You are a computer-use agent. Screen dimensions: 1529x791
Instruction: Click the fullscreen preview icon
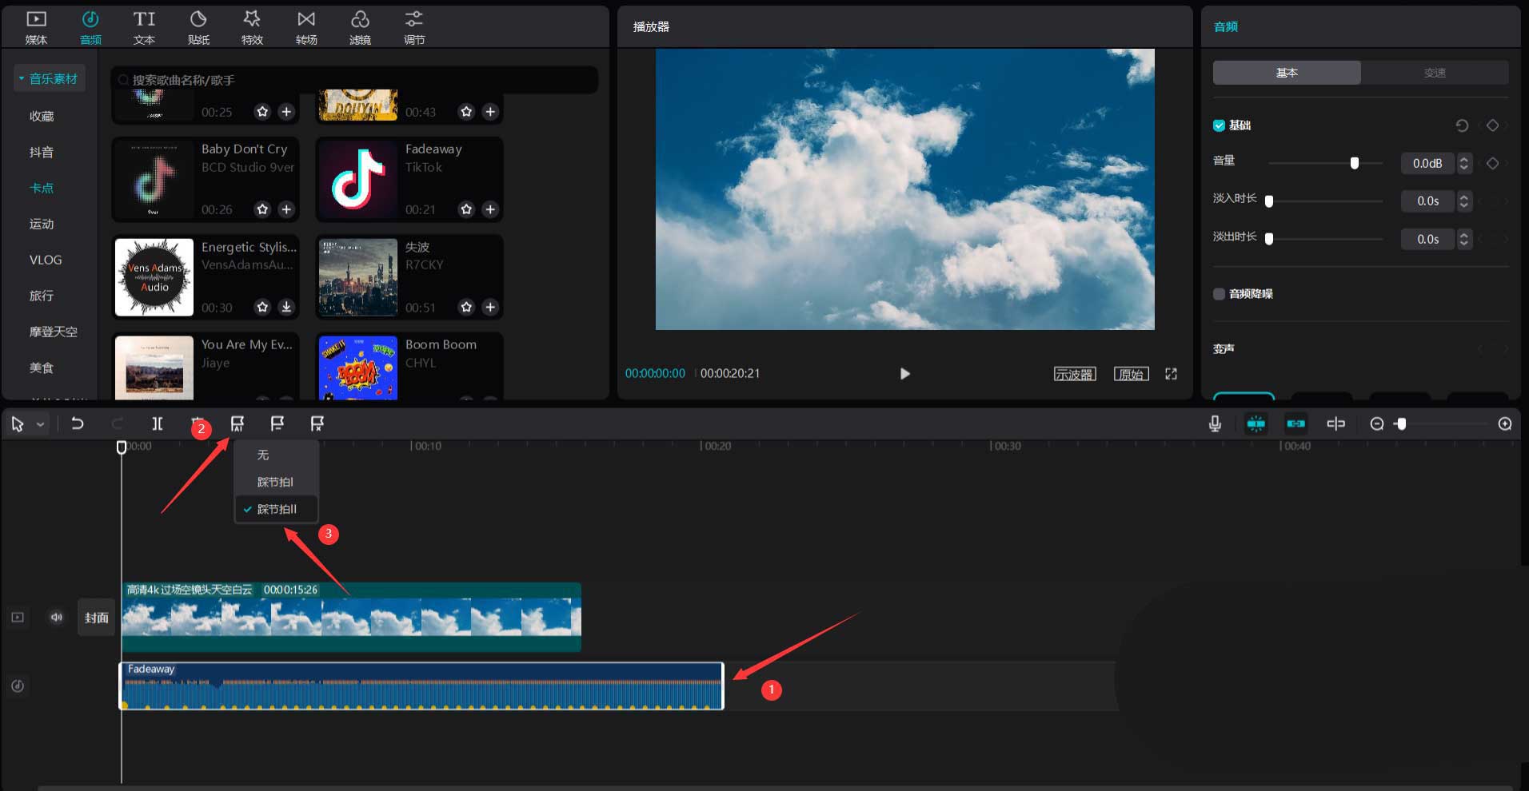pos(1171,374)
